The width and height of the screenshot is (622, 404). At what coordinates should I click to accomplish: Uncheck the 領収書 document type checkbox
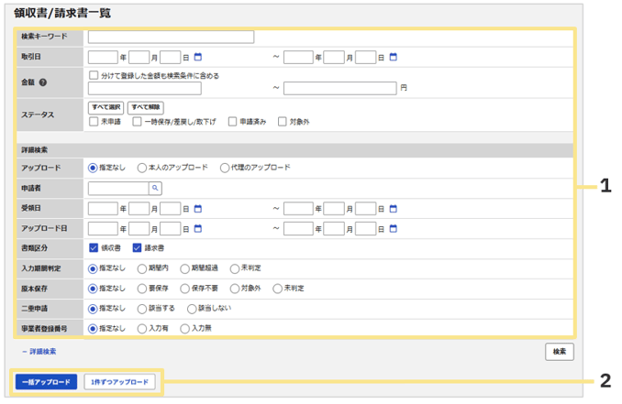(x=94, y=248)
